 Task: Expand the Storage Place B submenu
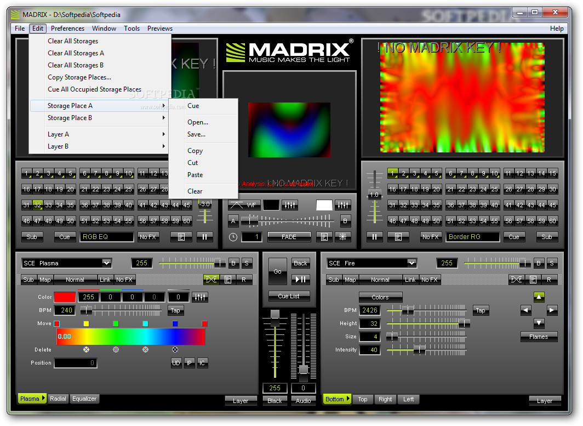[x=99, y=117]
